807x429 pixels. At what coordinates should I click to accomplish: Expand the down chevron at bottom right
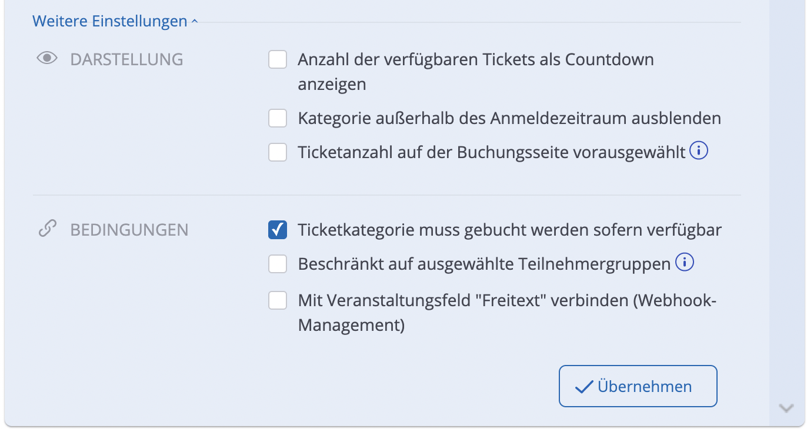(x=786, y=408)
